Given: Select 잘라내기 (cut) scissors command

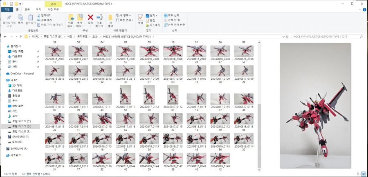Looking at the screenshot, I should (44, 16).
